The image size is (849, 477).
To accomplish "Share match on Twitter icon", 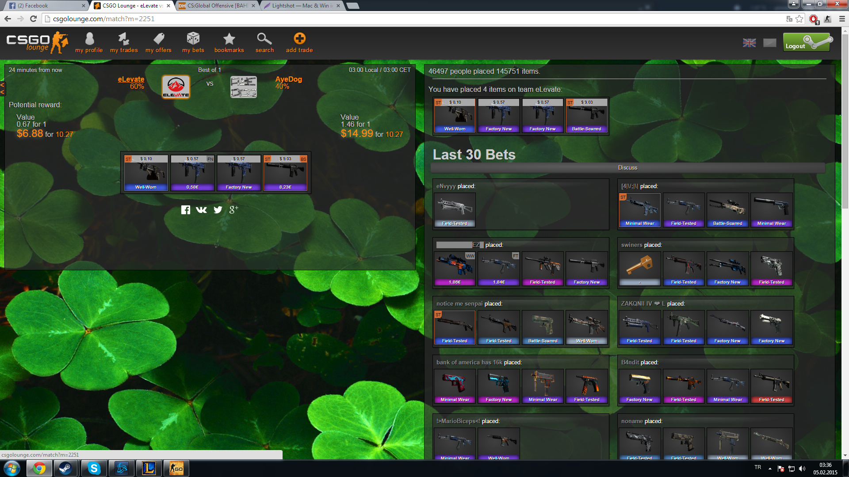I will pos(218,210).
